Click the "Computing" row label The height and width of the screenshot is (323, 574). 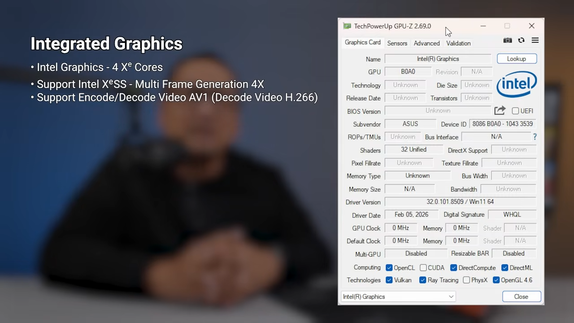(x=367, y=267)
